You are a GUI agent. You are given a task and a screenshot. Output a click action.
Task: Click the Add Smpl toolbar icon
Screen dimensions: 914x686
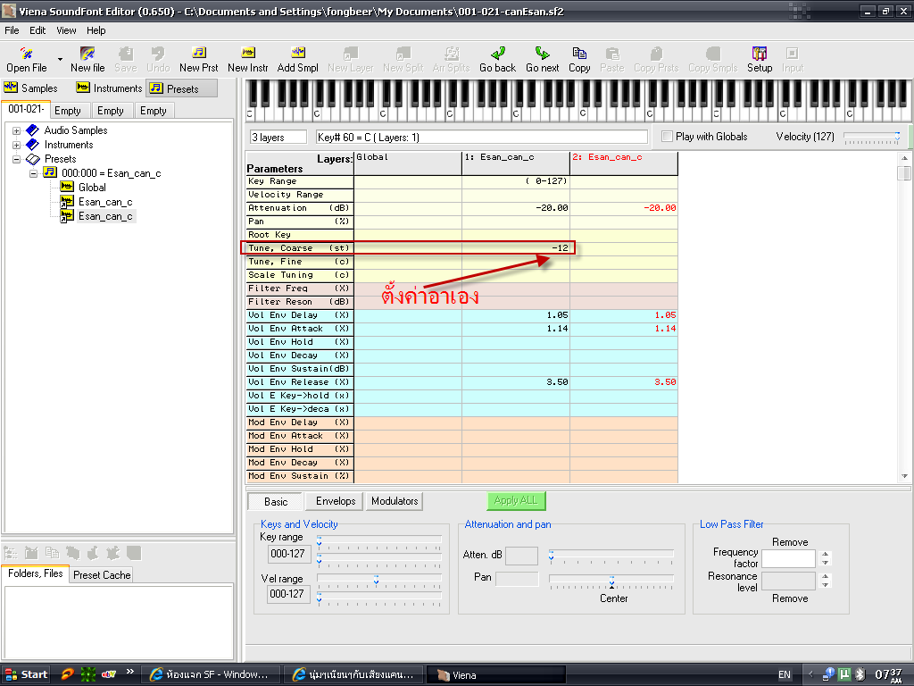coord(298,60)
